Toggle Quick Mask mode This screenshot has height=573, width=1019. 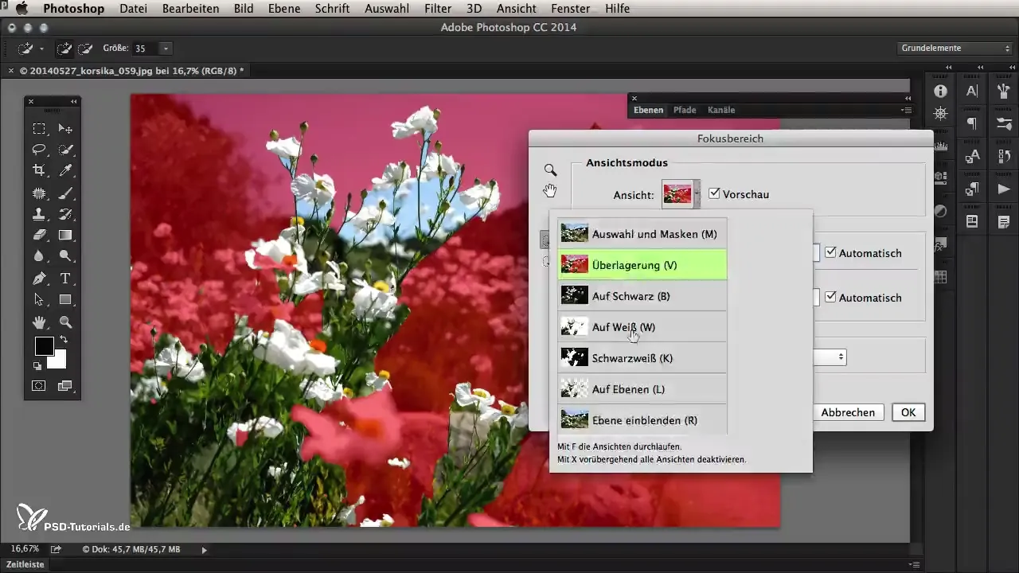(38, 386)
